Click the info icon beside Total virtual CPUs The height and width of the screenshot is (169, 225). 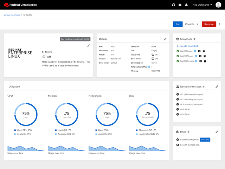[x=149, y=67]
